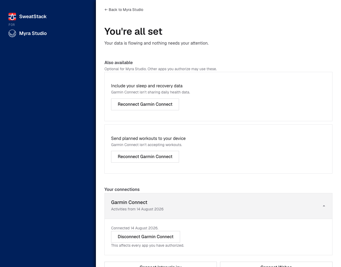The image size is (341, 267).
Task: Click the "You're all set" heading
Action: point(133,32)
